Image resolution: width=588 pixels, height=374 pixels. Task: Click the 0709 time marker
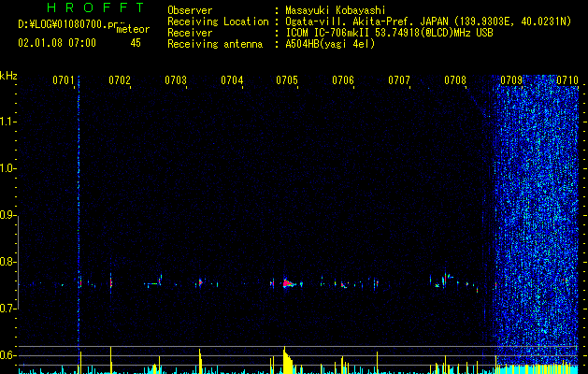click(511, 80)
